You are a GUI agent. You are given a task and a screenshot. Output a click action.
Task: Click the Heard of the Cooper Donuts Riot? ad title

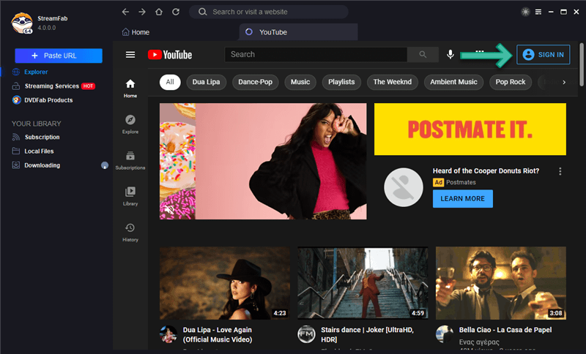tap(486, 171)
